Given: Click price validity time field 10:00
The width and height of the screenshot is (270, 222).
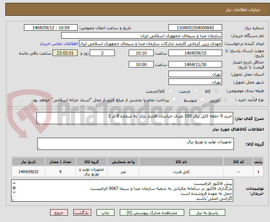Looking at the screenshot, I should (141, 65).
